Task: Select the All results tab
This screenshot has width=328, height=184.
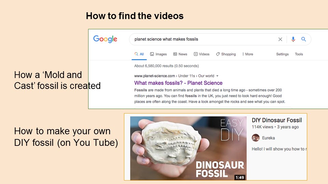Action: click(x=139, y=54)
